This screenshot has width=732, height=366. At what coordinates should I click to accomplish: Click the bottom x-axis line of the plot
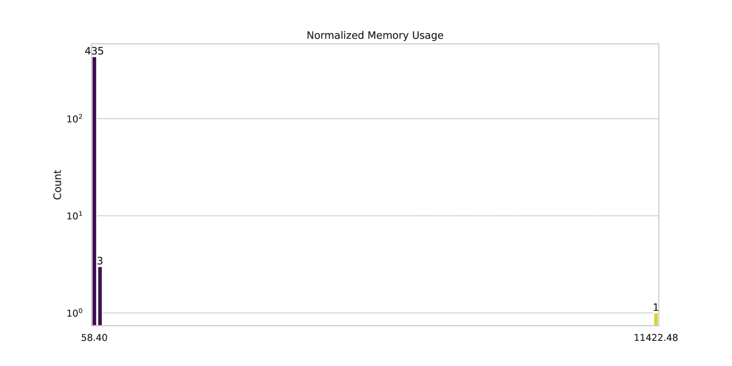375,325
